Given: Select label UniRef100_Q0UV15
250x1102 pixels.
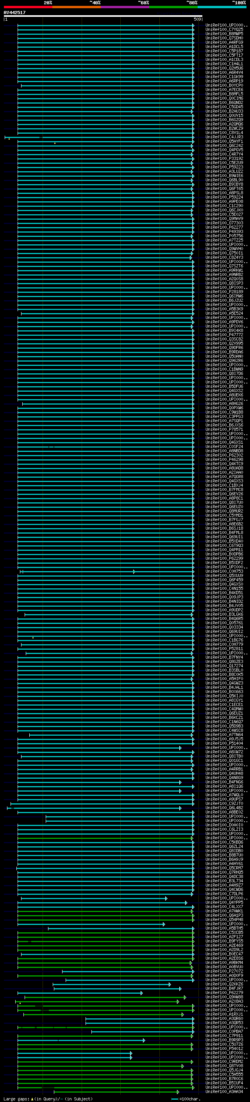Looking at the screenshot, I should coord(224,115).
